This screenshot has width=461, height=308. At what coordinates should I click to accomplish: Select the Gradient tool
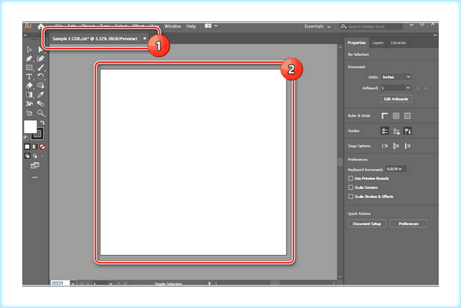click(x=29, y=94)
